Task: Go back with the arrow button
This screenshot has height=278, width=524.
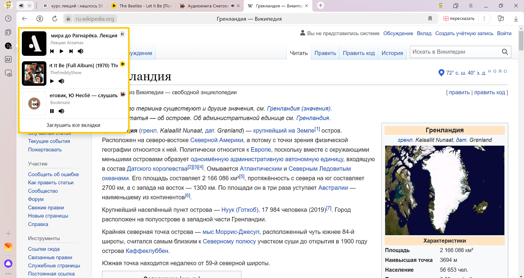Action: (25, 19)
